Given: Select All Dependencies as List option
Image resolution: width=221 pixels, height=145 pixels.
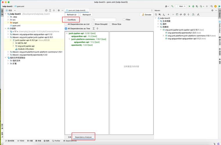Looking at the screenshot, I should tap(66, 24).
